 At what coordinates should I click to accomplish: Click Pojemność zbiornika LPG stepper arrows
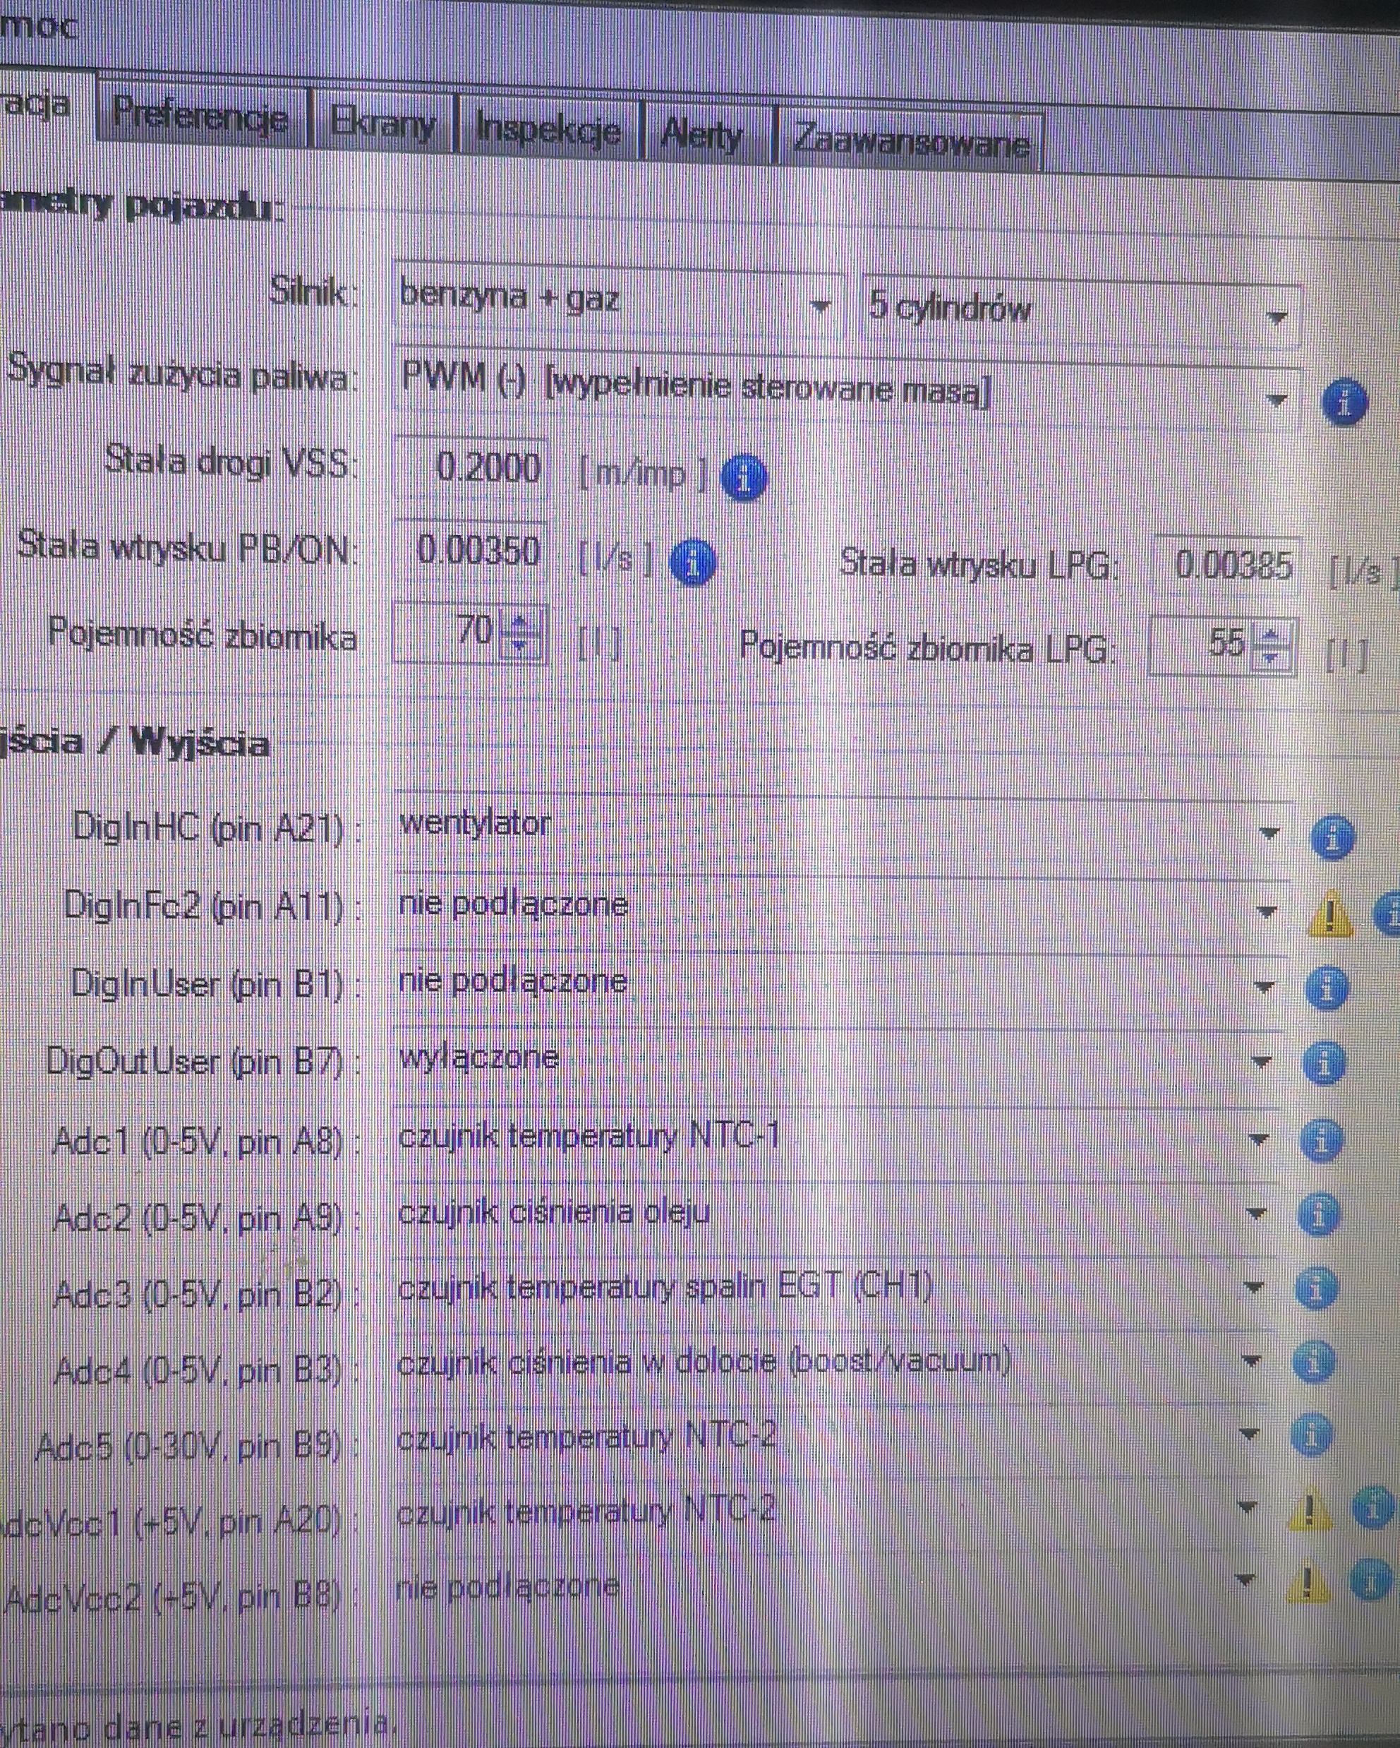click(1270, 647)
